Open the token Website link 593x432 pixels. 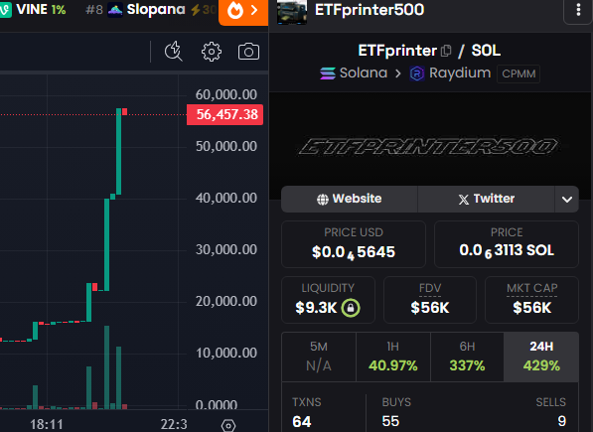(x=350, y=199)
